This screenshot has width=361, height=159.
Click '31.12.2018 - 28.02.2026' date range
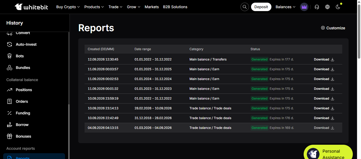[x=153, y=118]
